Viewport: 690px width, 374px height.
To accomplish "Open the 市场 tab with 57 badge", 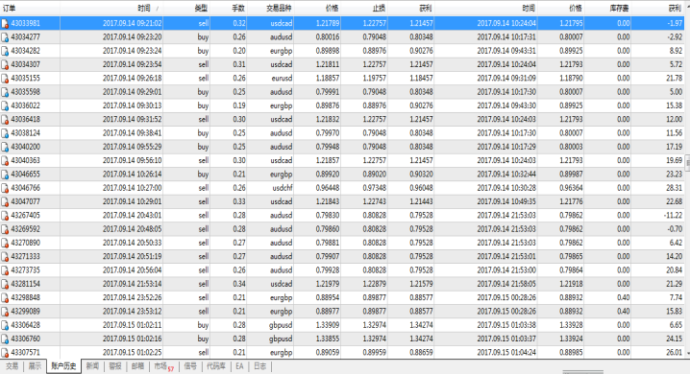I will [x=163, y=366].
